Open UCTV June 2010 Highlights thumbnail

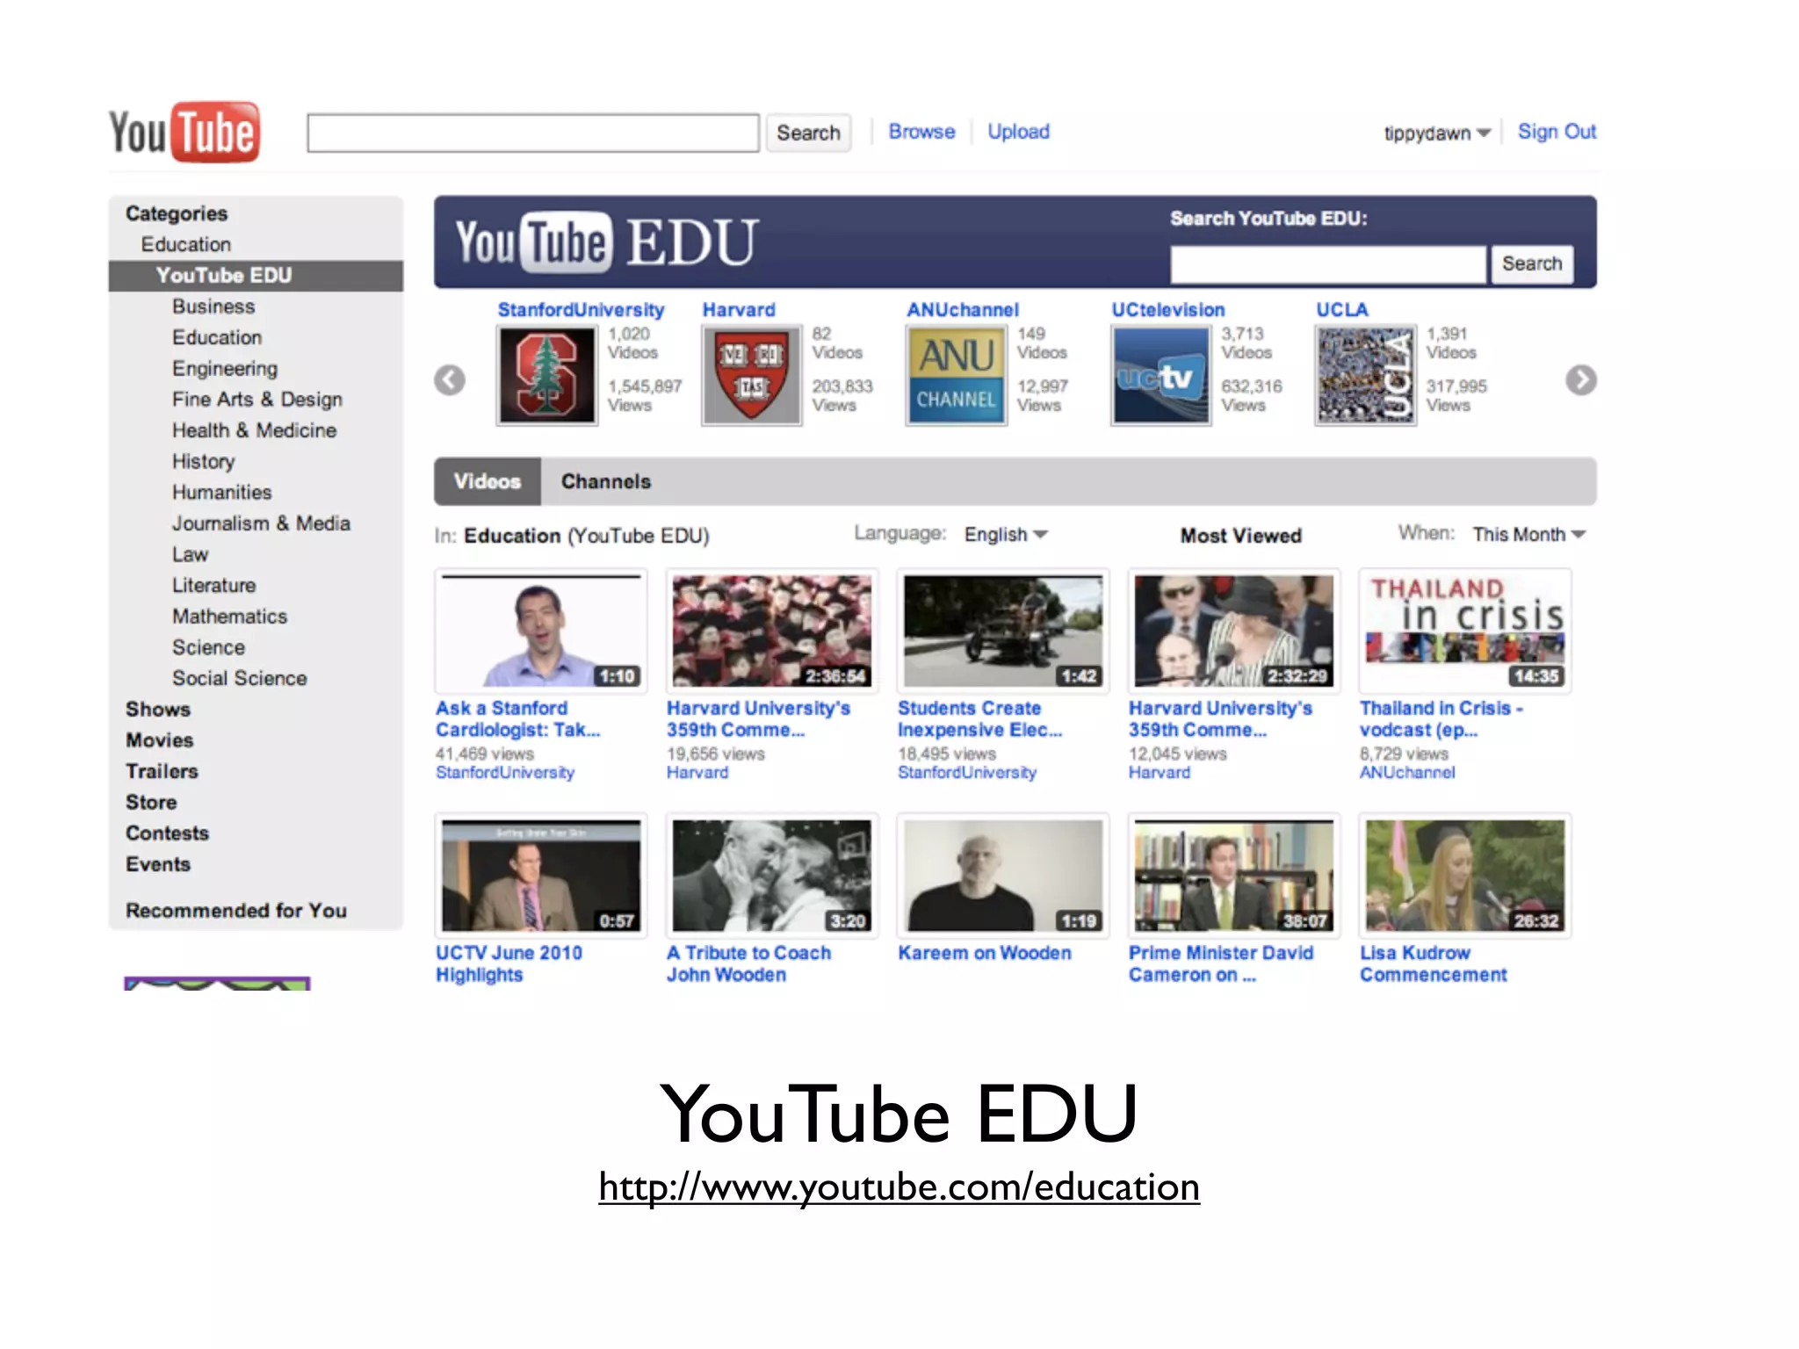[541, 876]
